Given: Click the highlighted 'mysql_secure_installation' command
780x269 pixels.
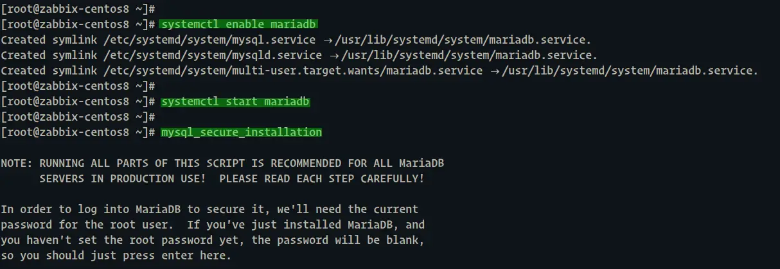Looking at the screenshot, I should [x=241, y=132].
